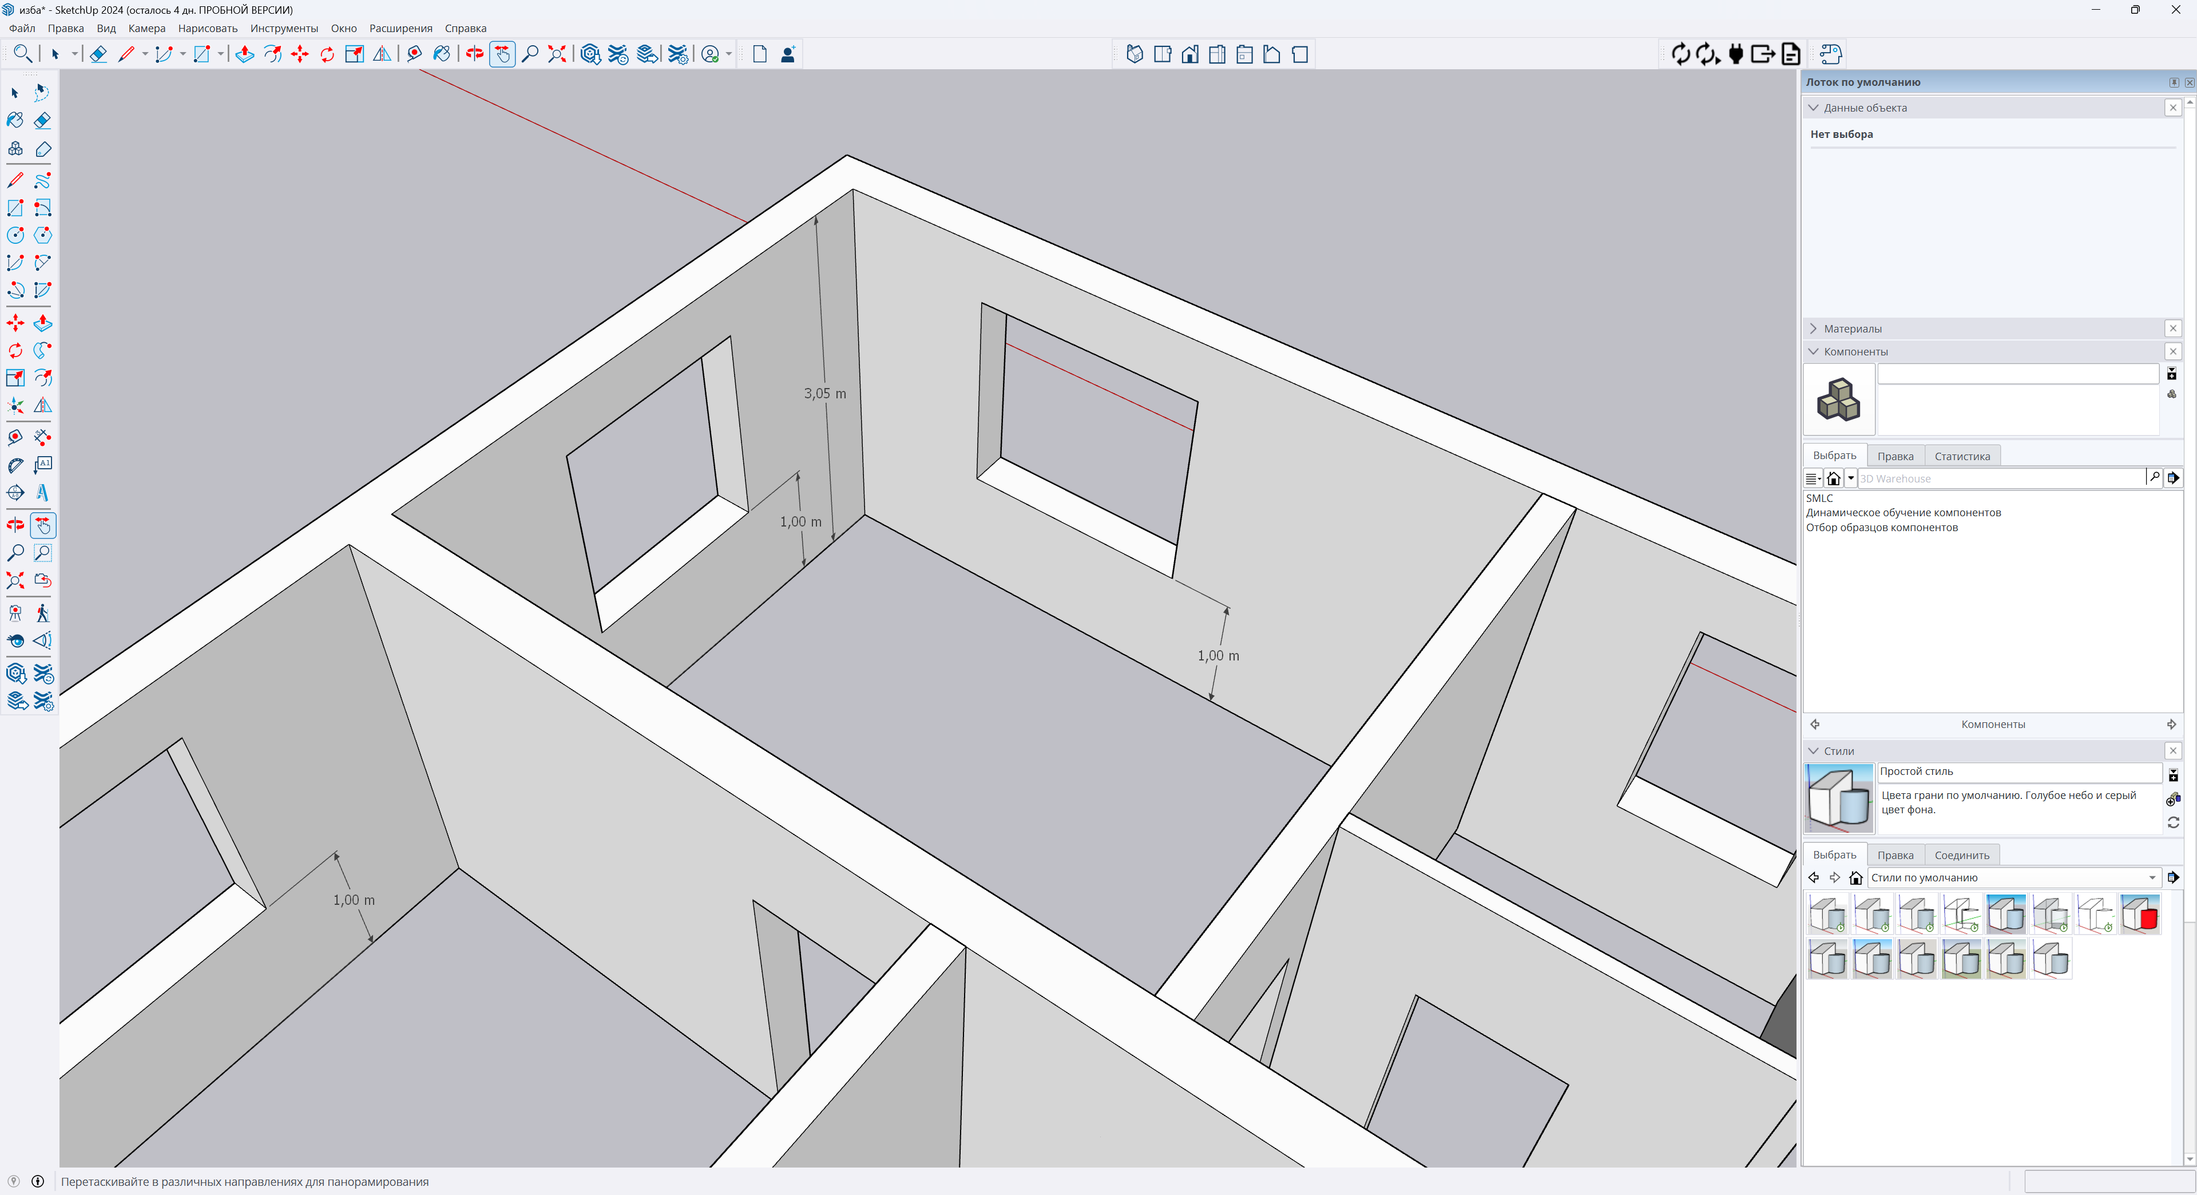The height and width of the screenshot is (1195, 2197).
Task: Select the red-filled style thumbnail
Action: tap(2140, 915)
